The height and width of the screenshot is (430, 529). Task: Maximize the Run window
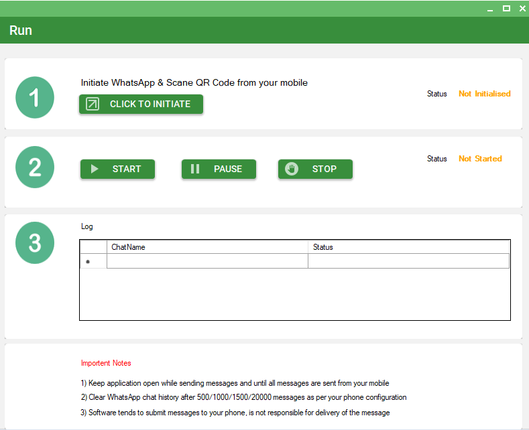click(x=506, y=9)
